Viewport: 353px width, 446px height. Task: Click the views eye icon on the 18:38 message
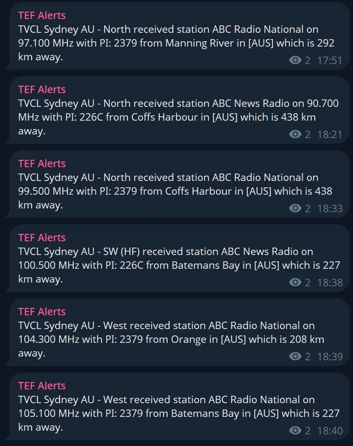295,283
